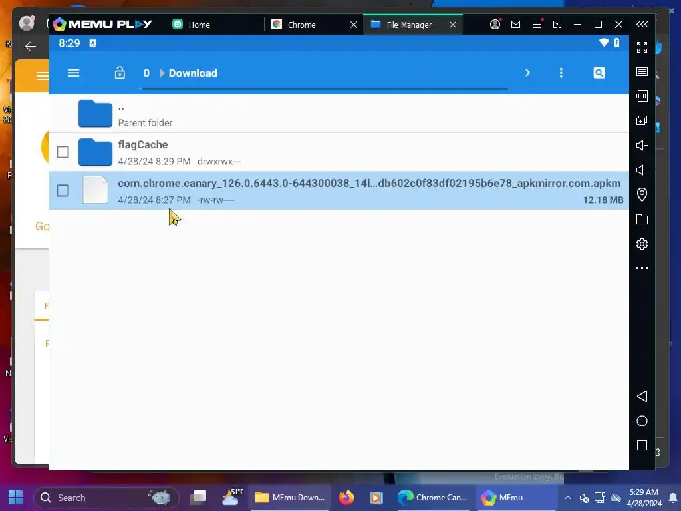Open the File Manager hamburger menu
Image resolution: width=681 pixels, height=511 pixels.
click(73, 73)
